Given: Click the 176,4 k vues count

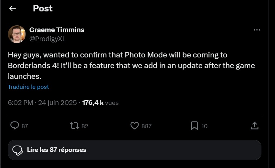Looking at the screenshot, I should [x=100, y=103].
